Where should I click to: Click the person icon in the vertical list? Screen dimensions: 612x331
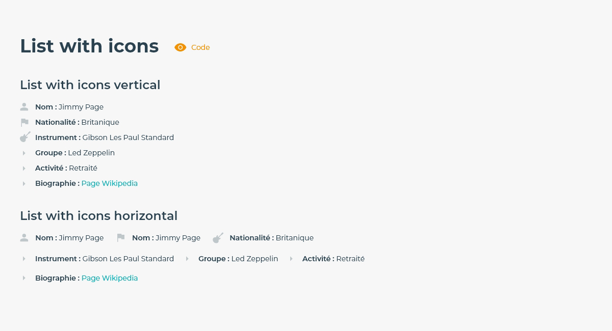[24, 107]
